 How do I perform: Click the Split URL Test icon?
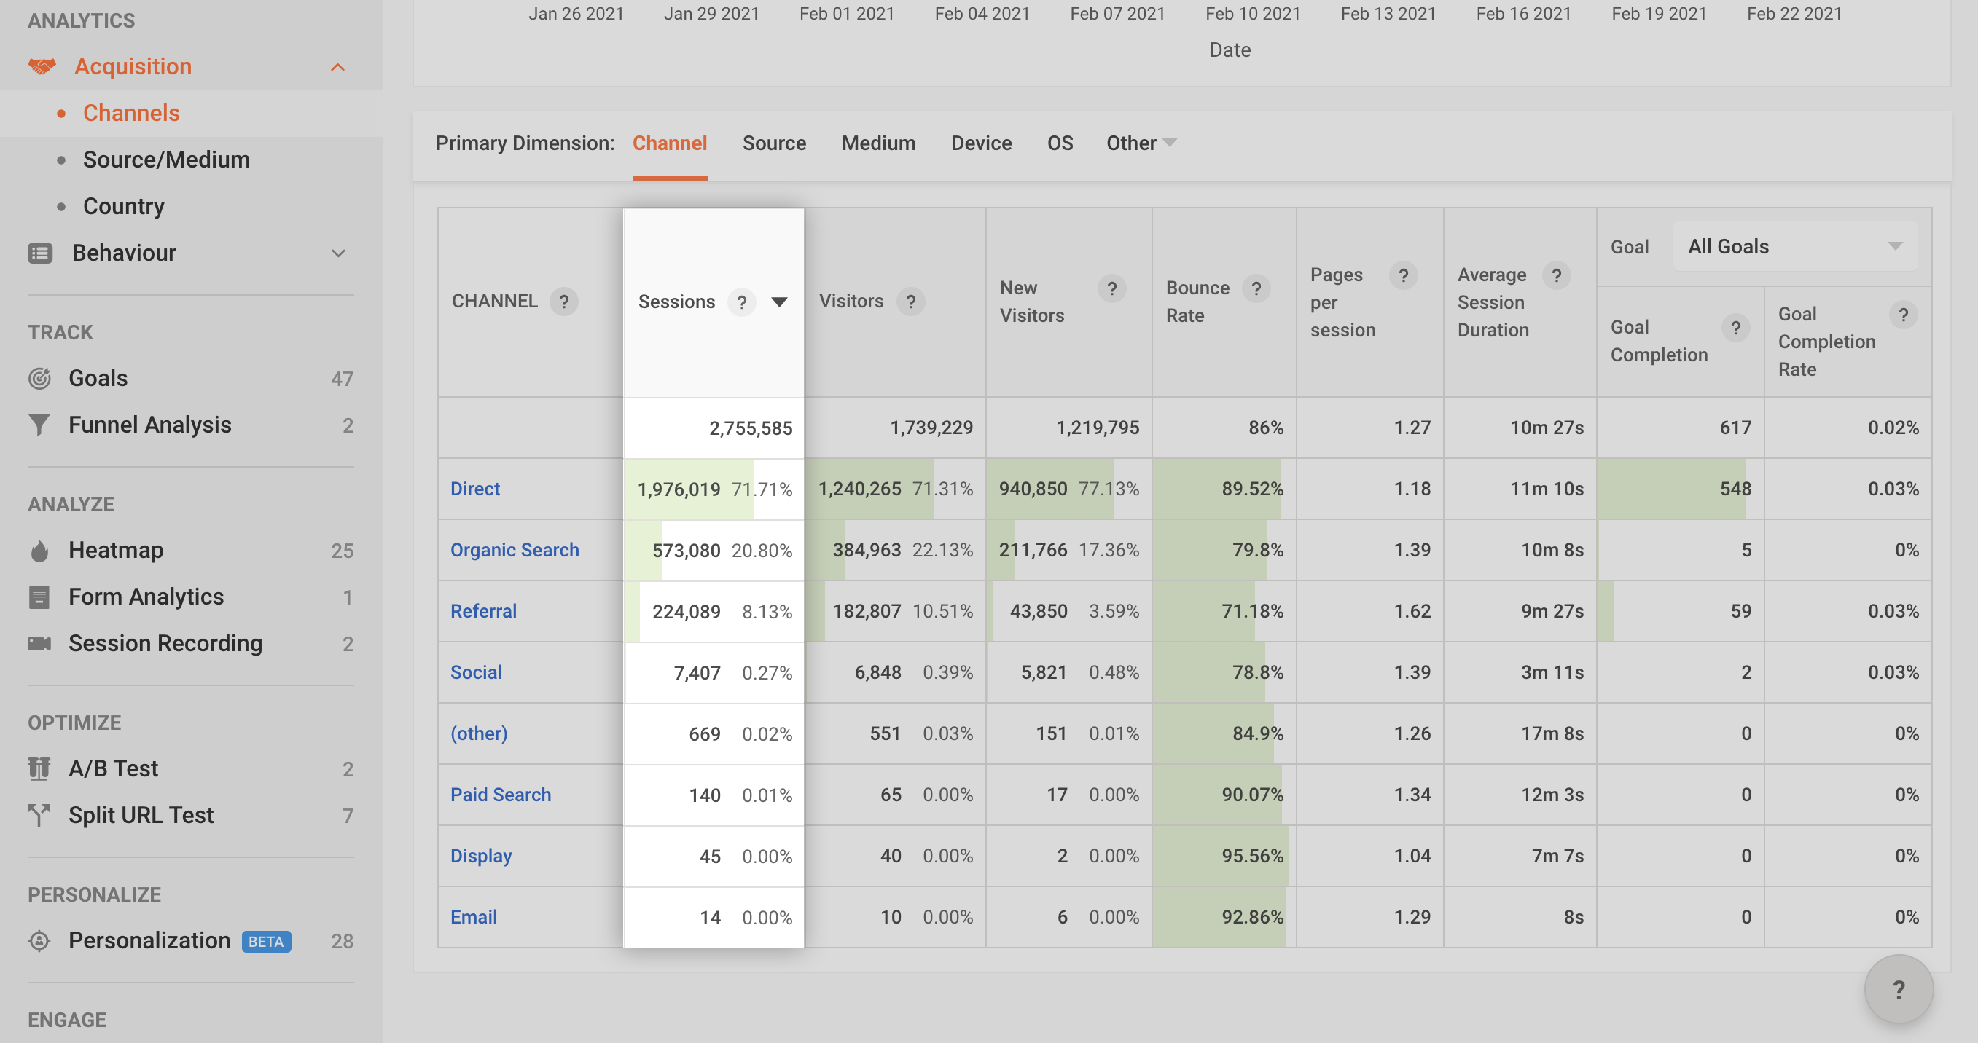pyautogui.click(x=39, y=815)
